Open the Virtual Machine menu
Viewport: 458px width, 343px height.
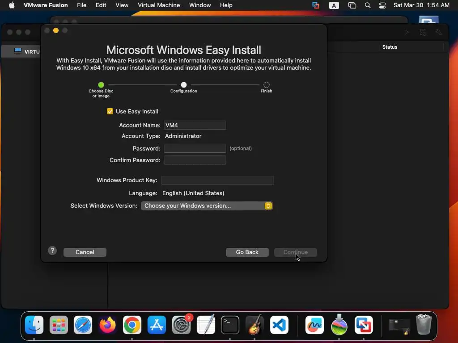pyautogui.click(x=159, y=5)
